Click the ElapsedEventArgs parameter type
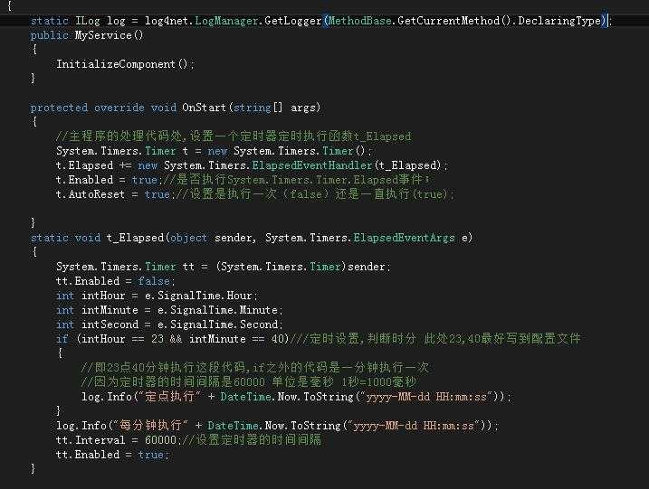This screenshot has width=649, height=489. point(404,238)
